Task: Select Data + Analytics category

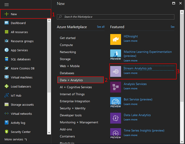Action: pyautogui.click(x=81, y=80)
